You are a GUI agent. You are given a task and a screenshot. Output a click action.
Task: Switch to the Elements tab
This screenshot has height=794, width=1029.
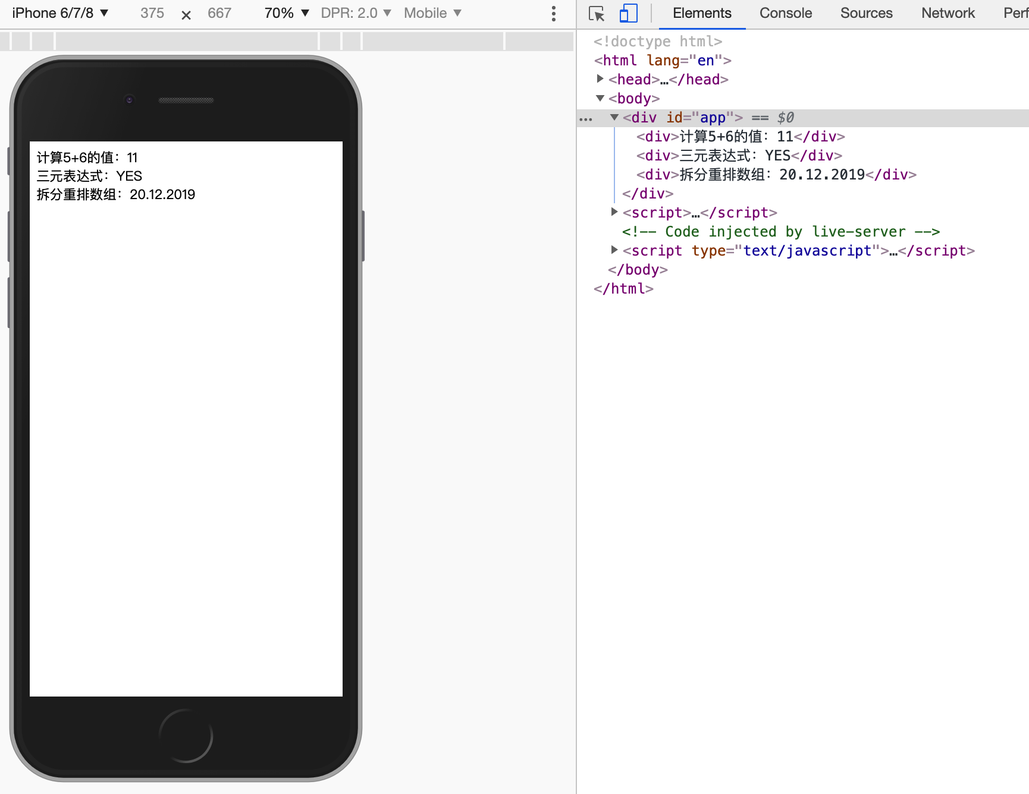point(702,13)
